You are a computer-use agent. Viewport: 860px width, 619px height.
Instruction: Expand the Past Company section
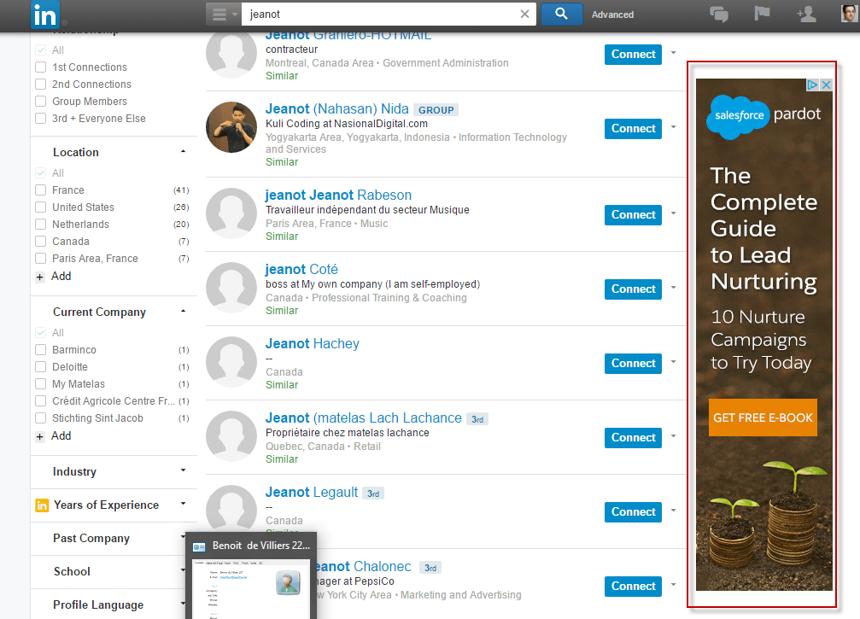[x=183, y=537]
